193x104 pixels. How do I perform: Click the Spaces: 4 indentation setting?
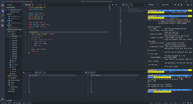click(166, 103)
